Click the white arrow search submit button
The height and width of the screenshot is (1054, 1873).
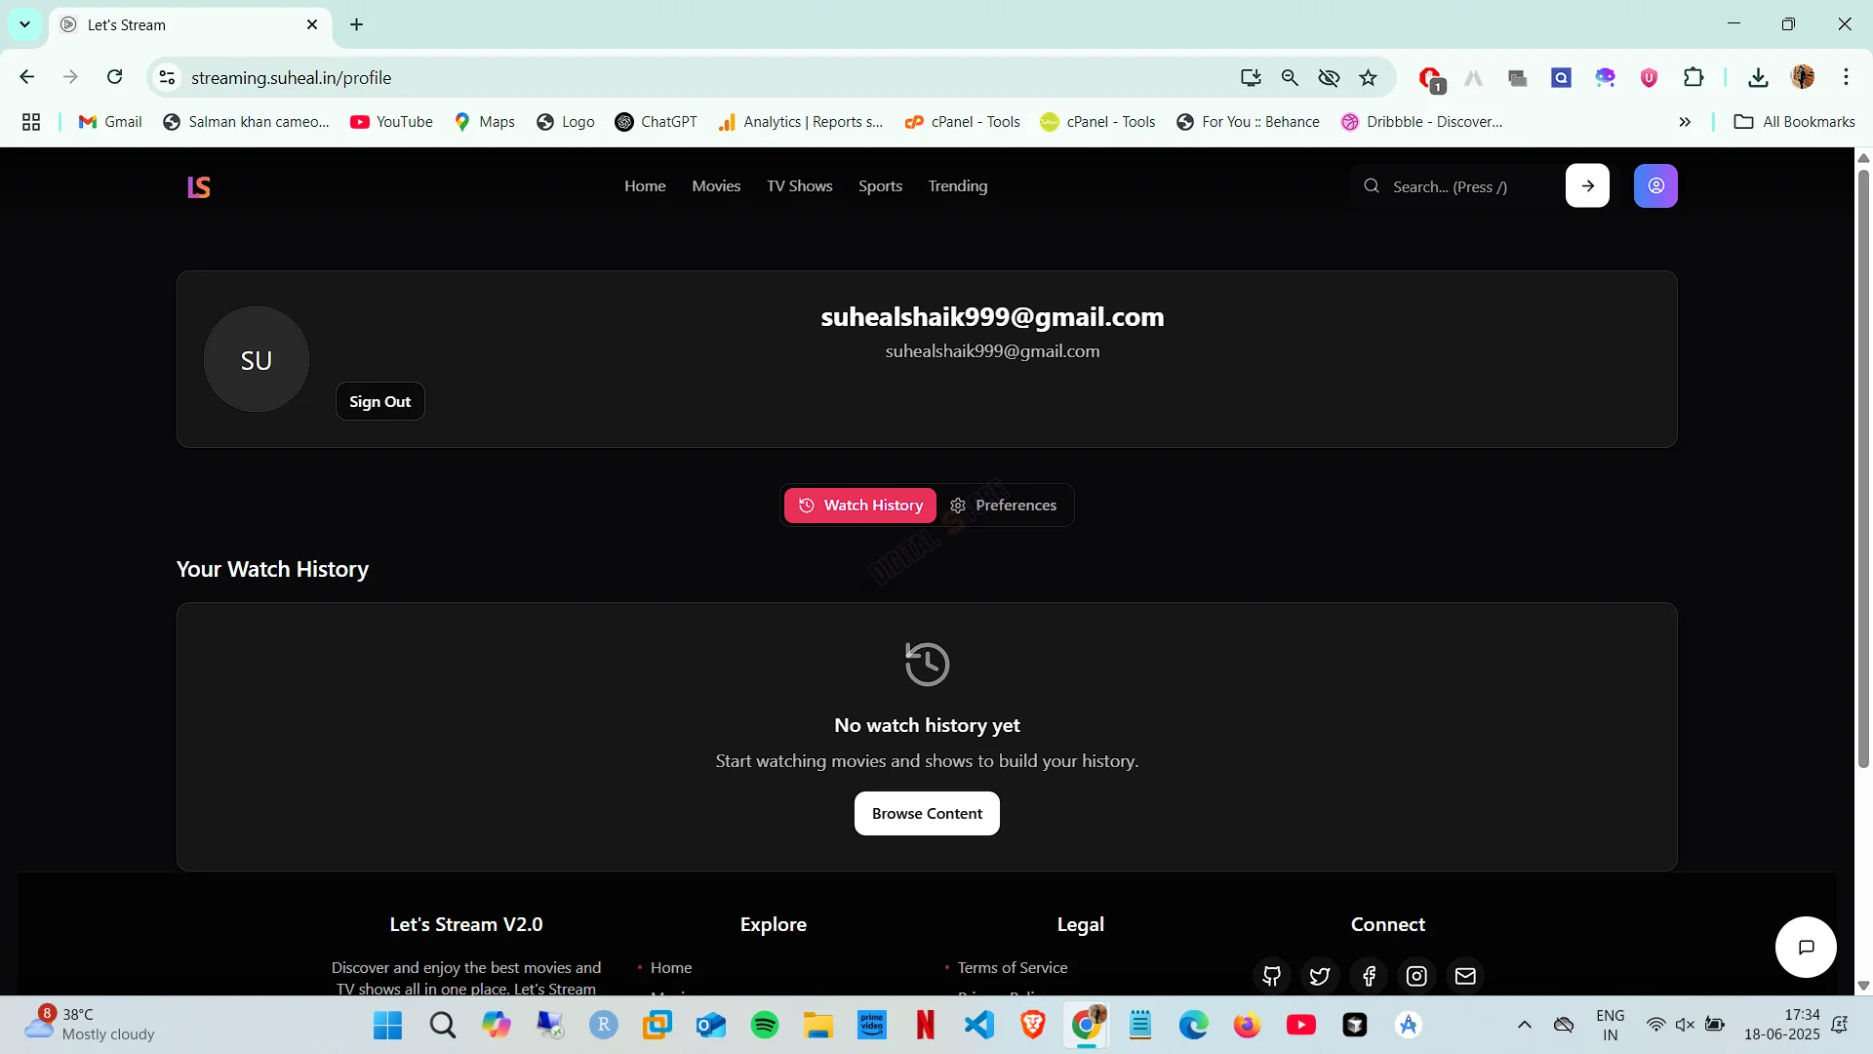1587,185
